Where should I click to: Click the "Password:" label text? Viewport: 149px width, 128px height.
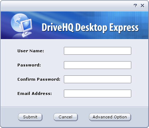click(x=29, y=65)
